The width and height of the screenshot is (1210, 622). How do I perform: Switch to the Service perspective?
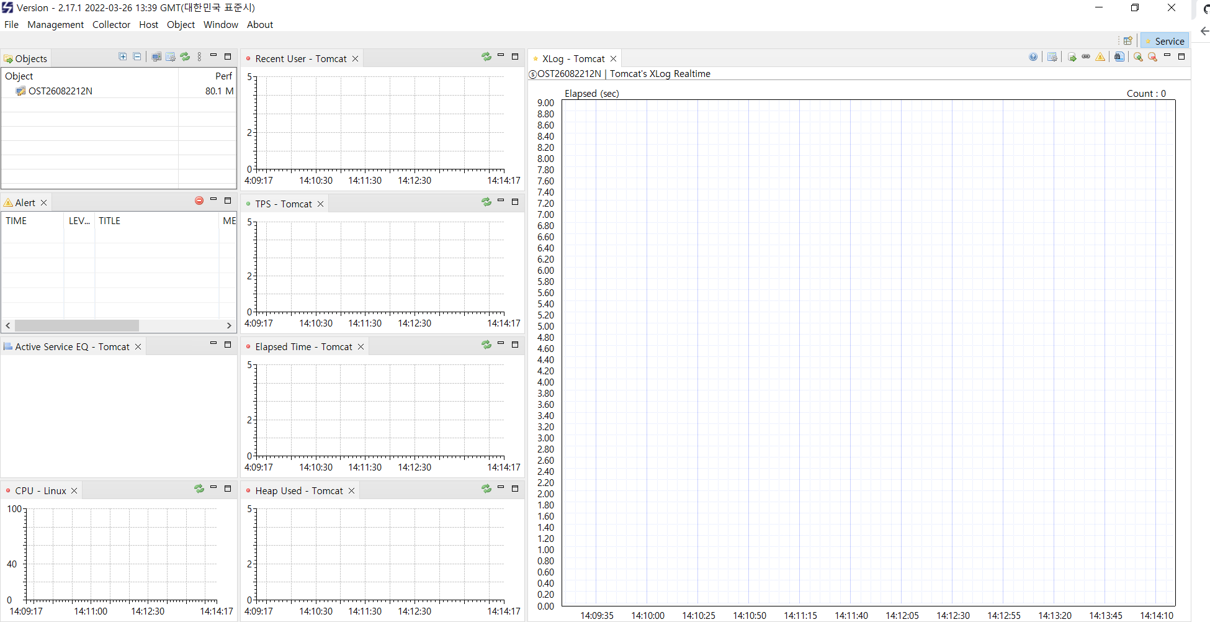(x=1165, y=41)
